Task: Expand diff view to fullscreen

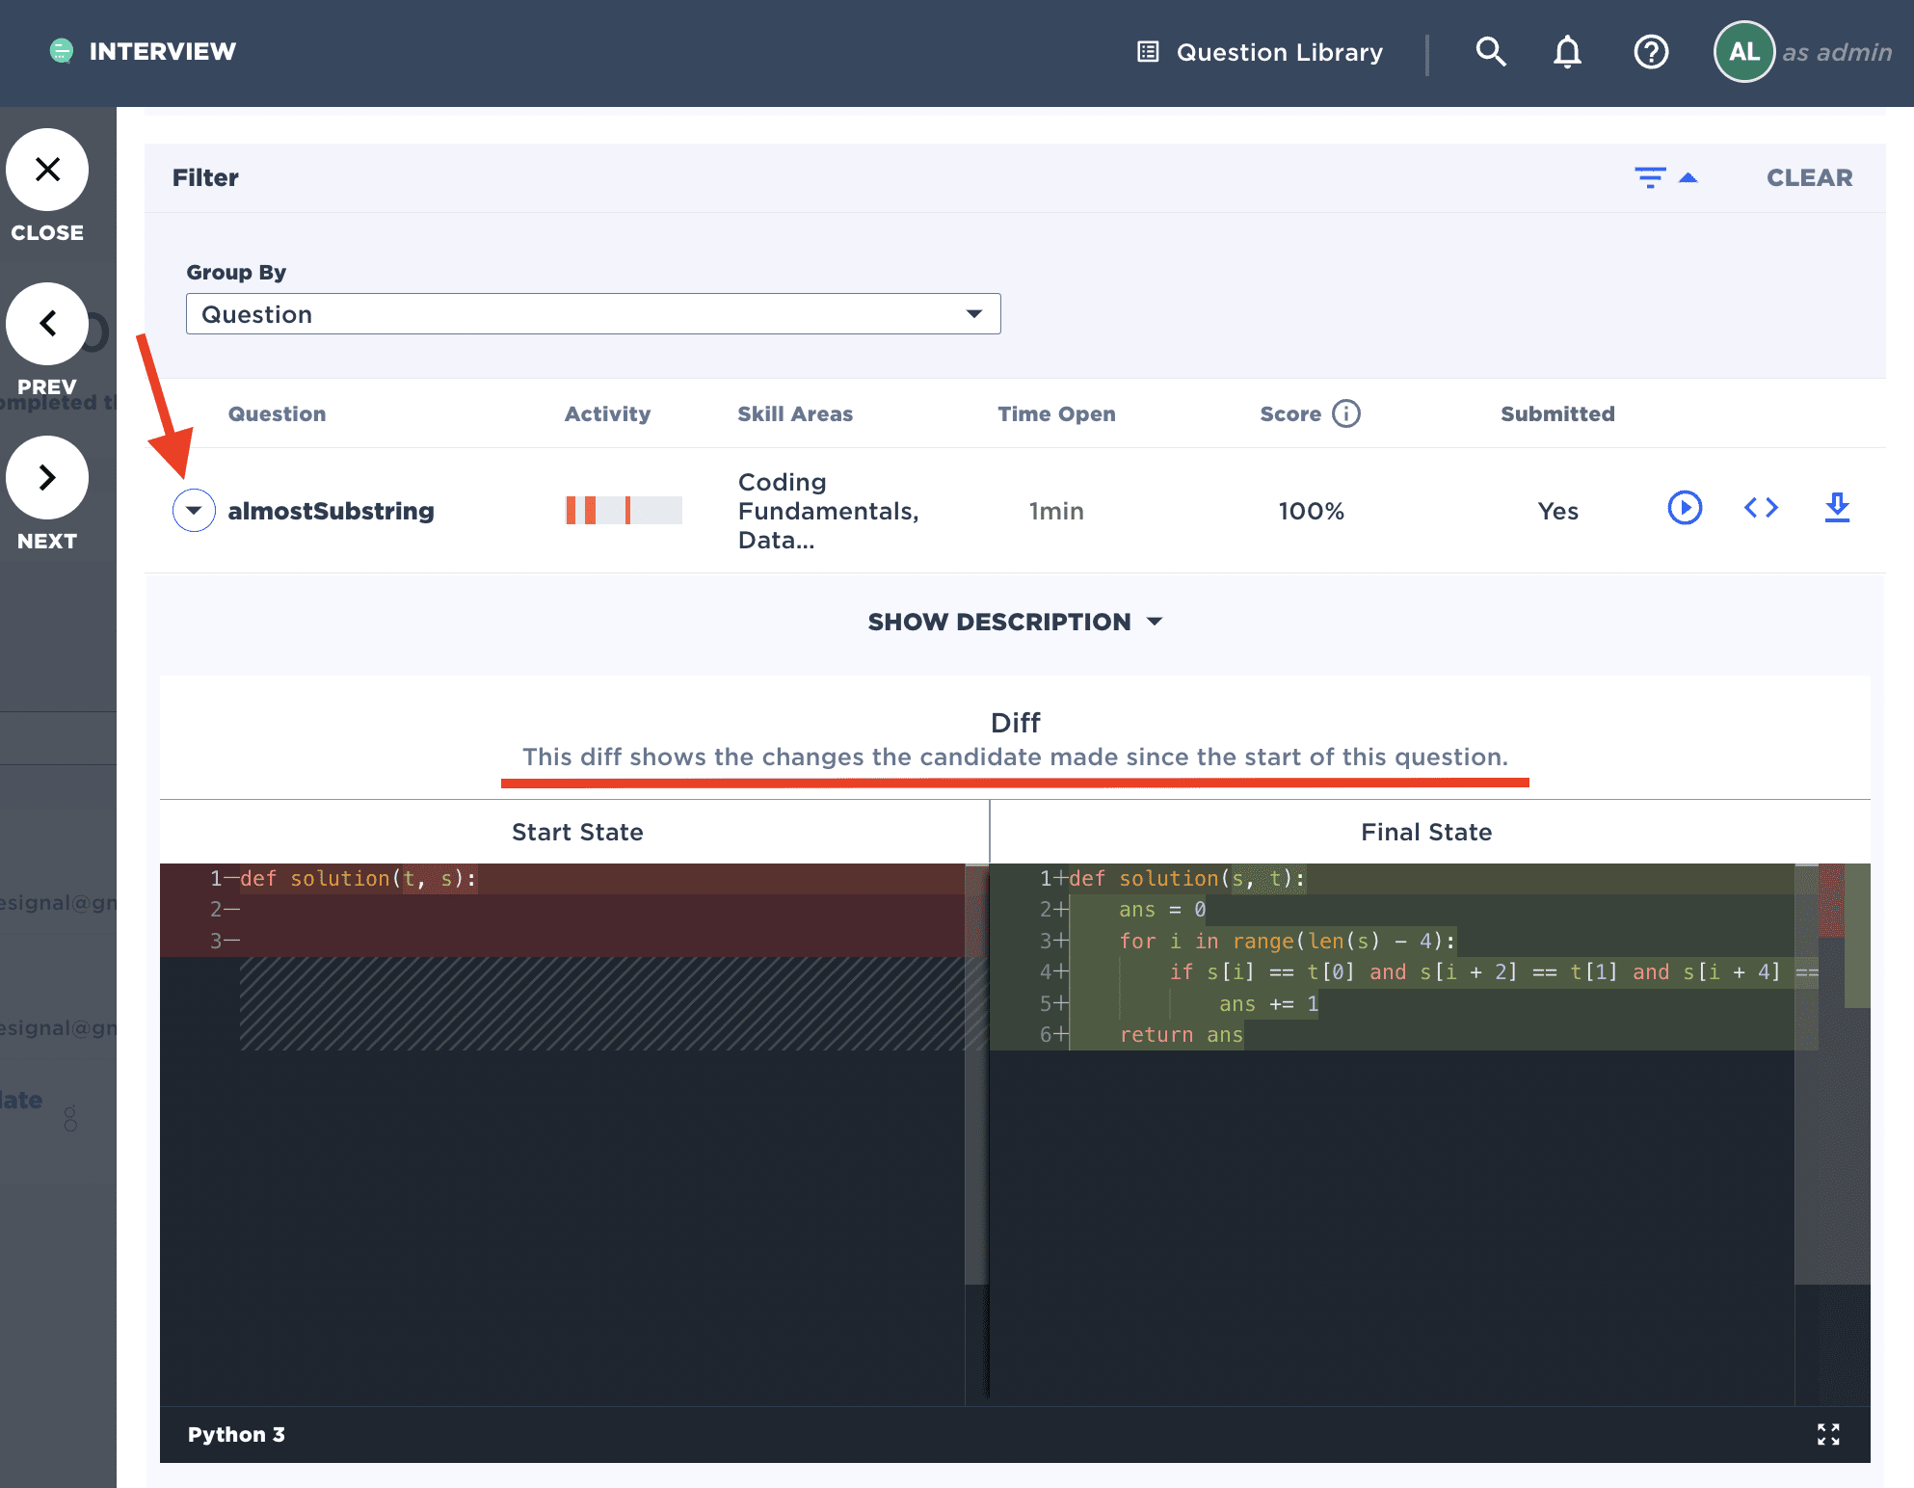Action: coord(1828,1434)
